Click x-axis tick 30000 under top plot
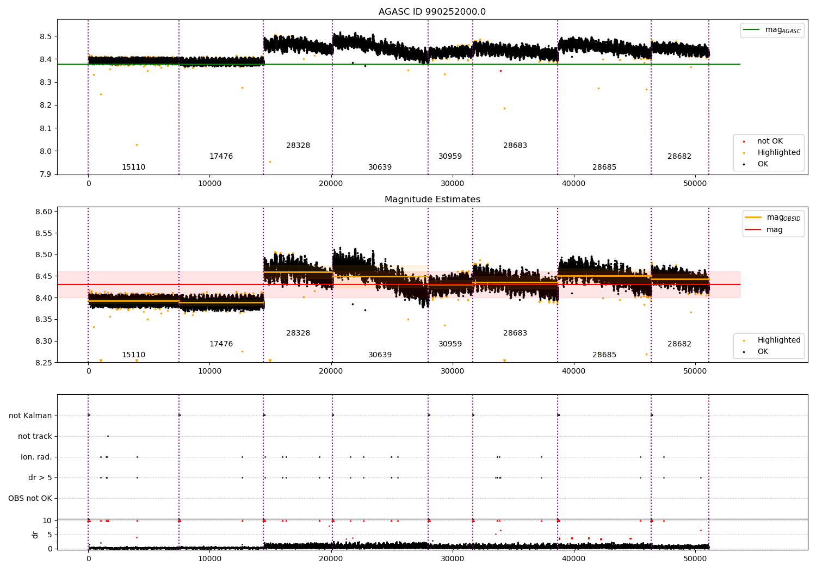 (452, 184)
